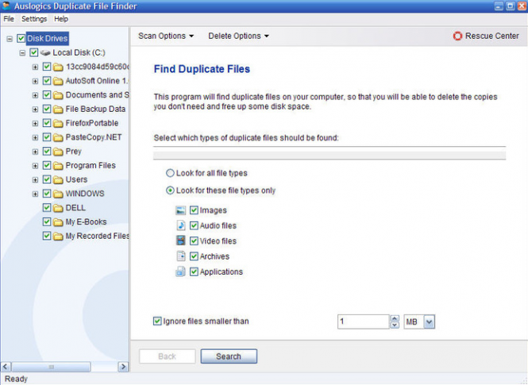This screenshot has height=385, width=528.
Task: Uncheck the Video files checkbox
Action: tap(194, 241)
